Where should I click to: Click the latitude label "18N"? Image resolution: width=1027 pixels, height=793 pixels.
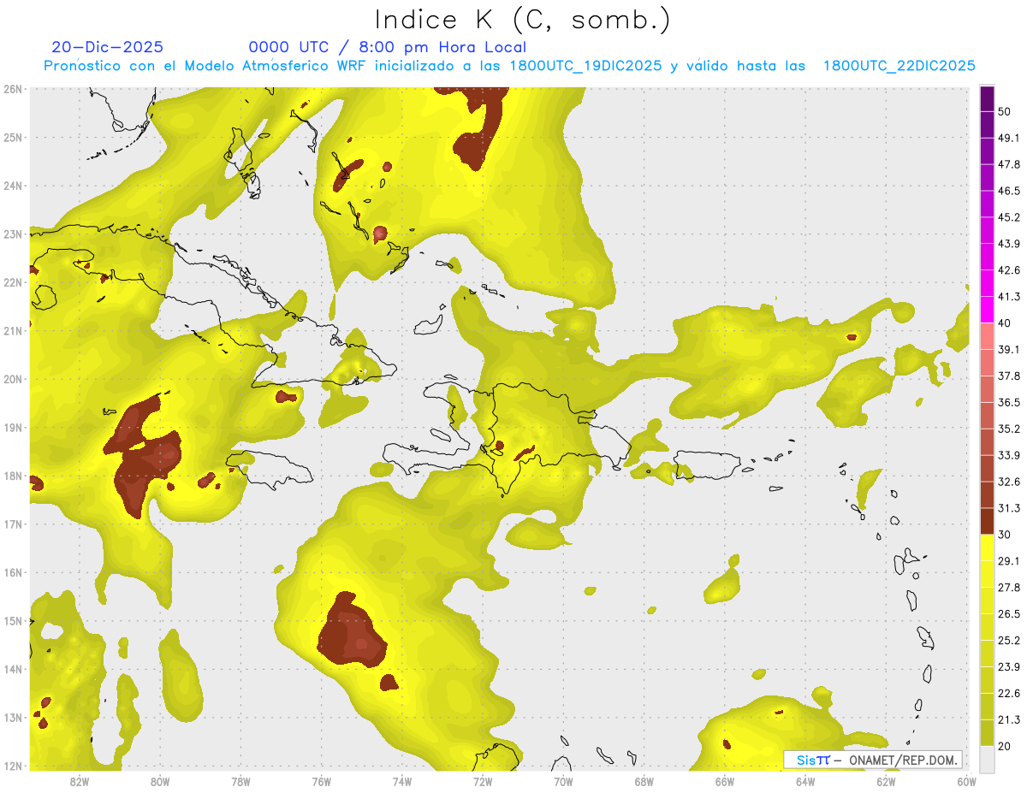click(x=13, y=476)
